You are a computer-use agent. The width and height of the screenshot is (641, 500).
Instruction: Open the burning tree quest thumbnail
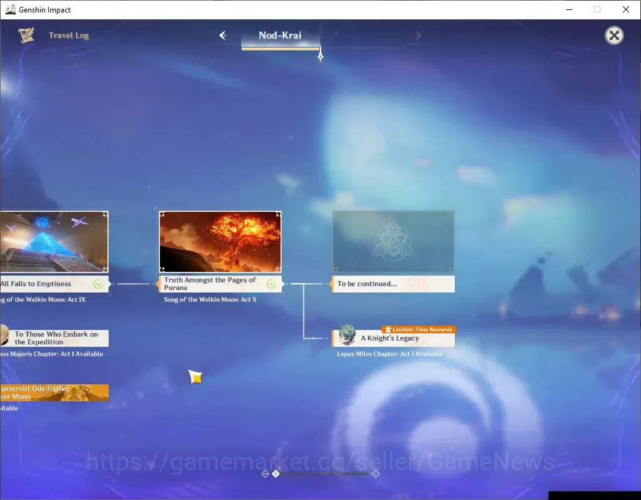[220, 242]
